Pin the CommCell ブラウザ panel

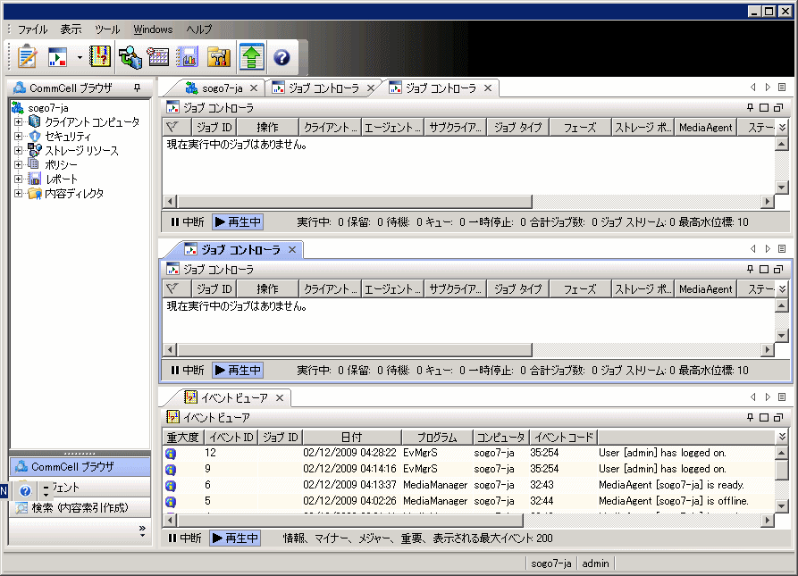coord(136,88)
